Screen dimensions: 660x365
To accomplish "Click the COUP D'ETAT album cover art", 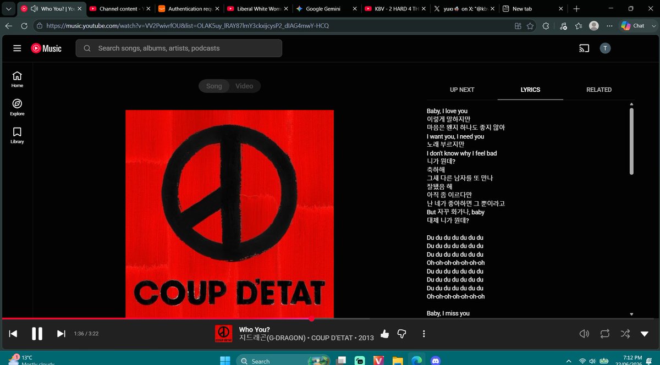I will [229, 213].
